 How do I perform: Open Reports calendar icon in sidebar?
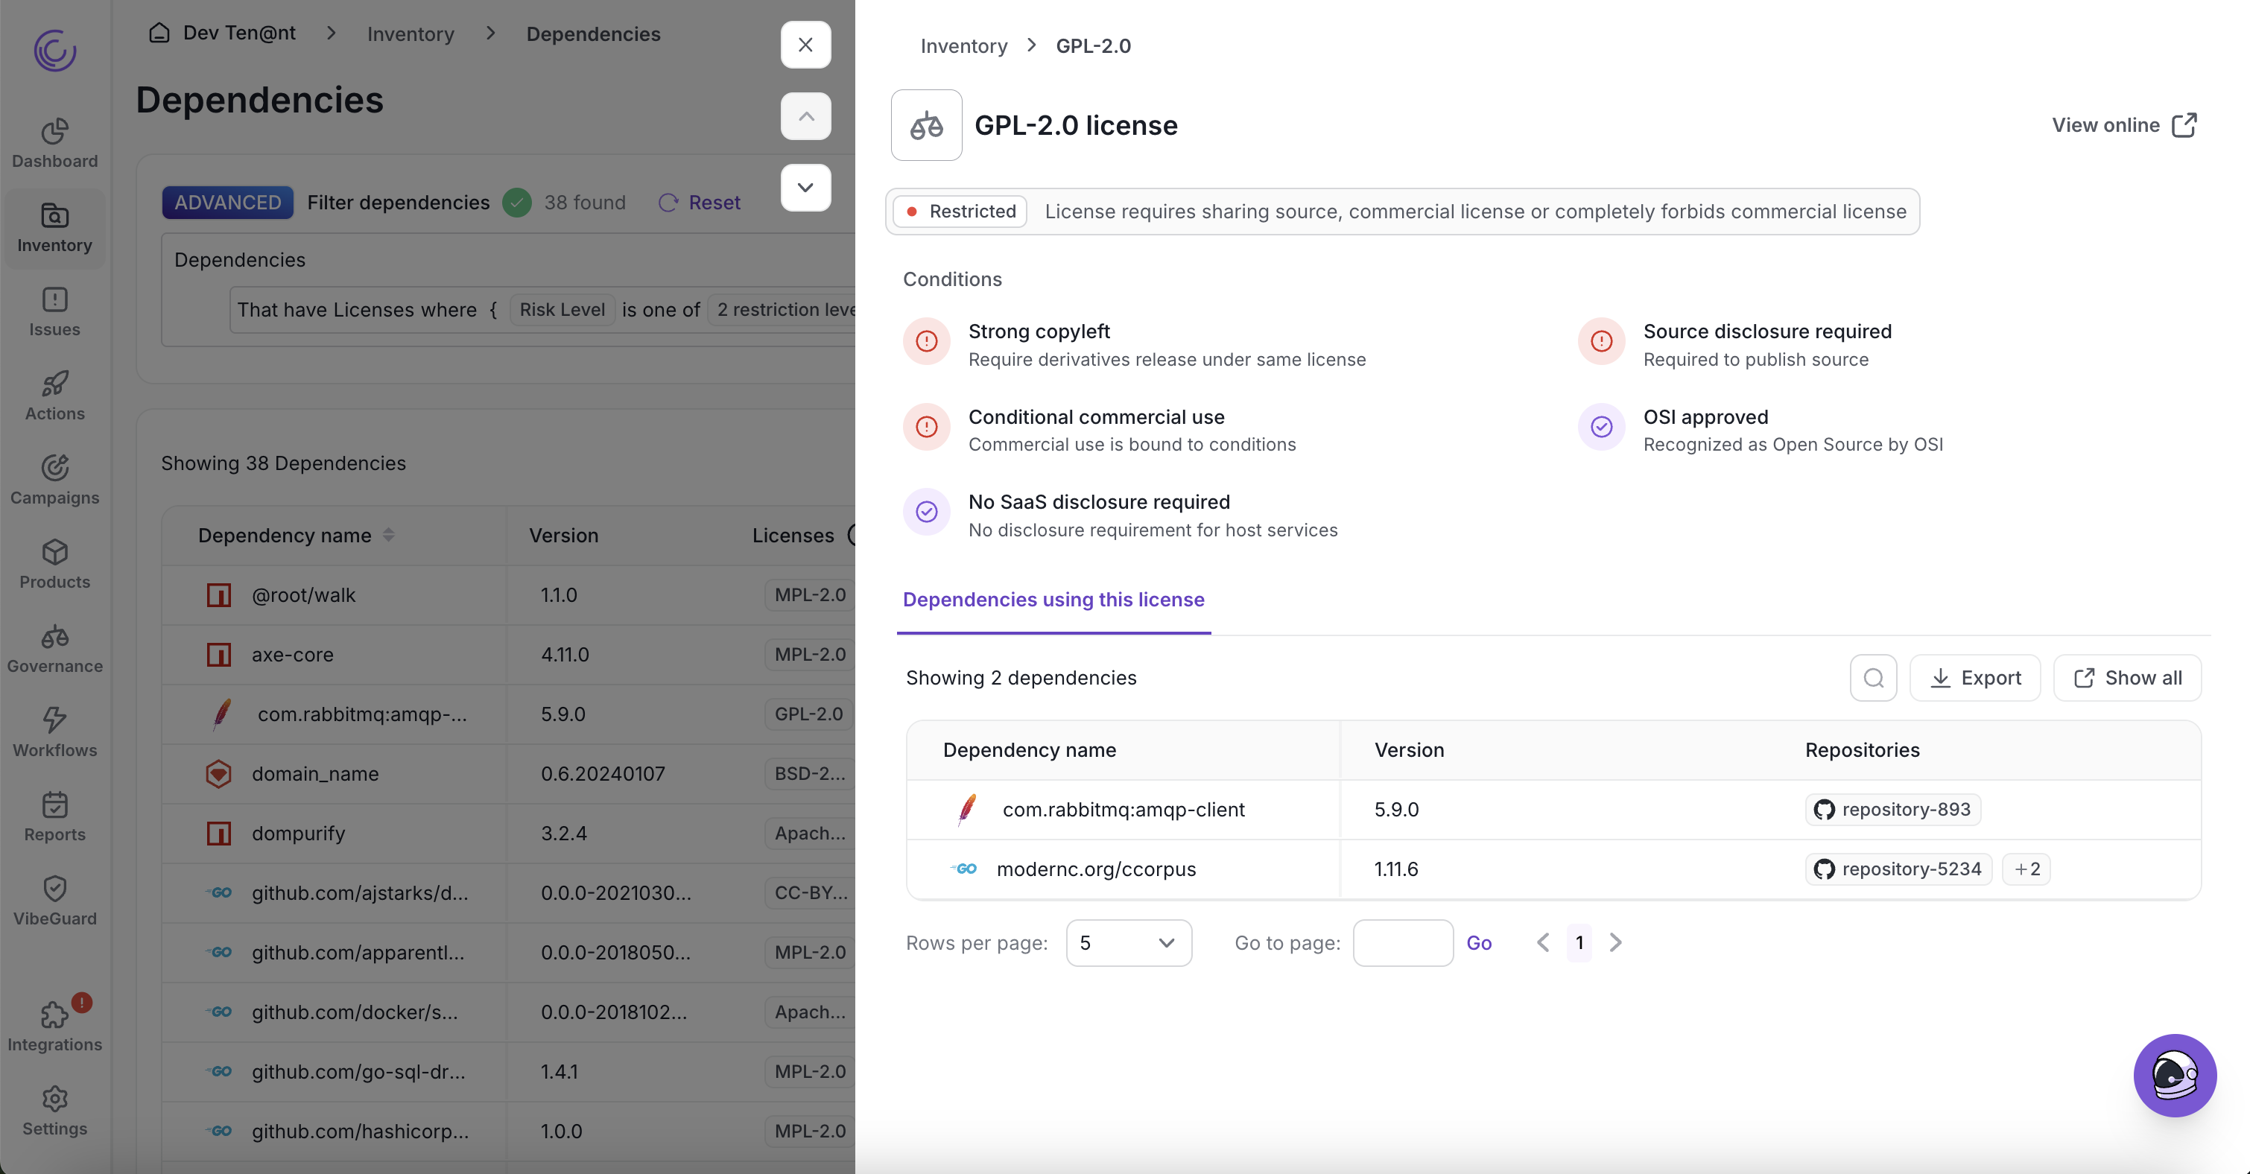click(x=54, y=805)
